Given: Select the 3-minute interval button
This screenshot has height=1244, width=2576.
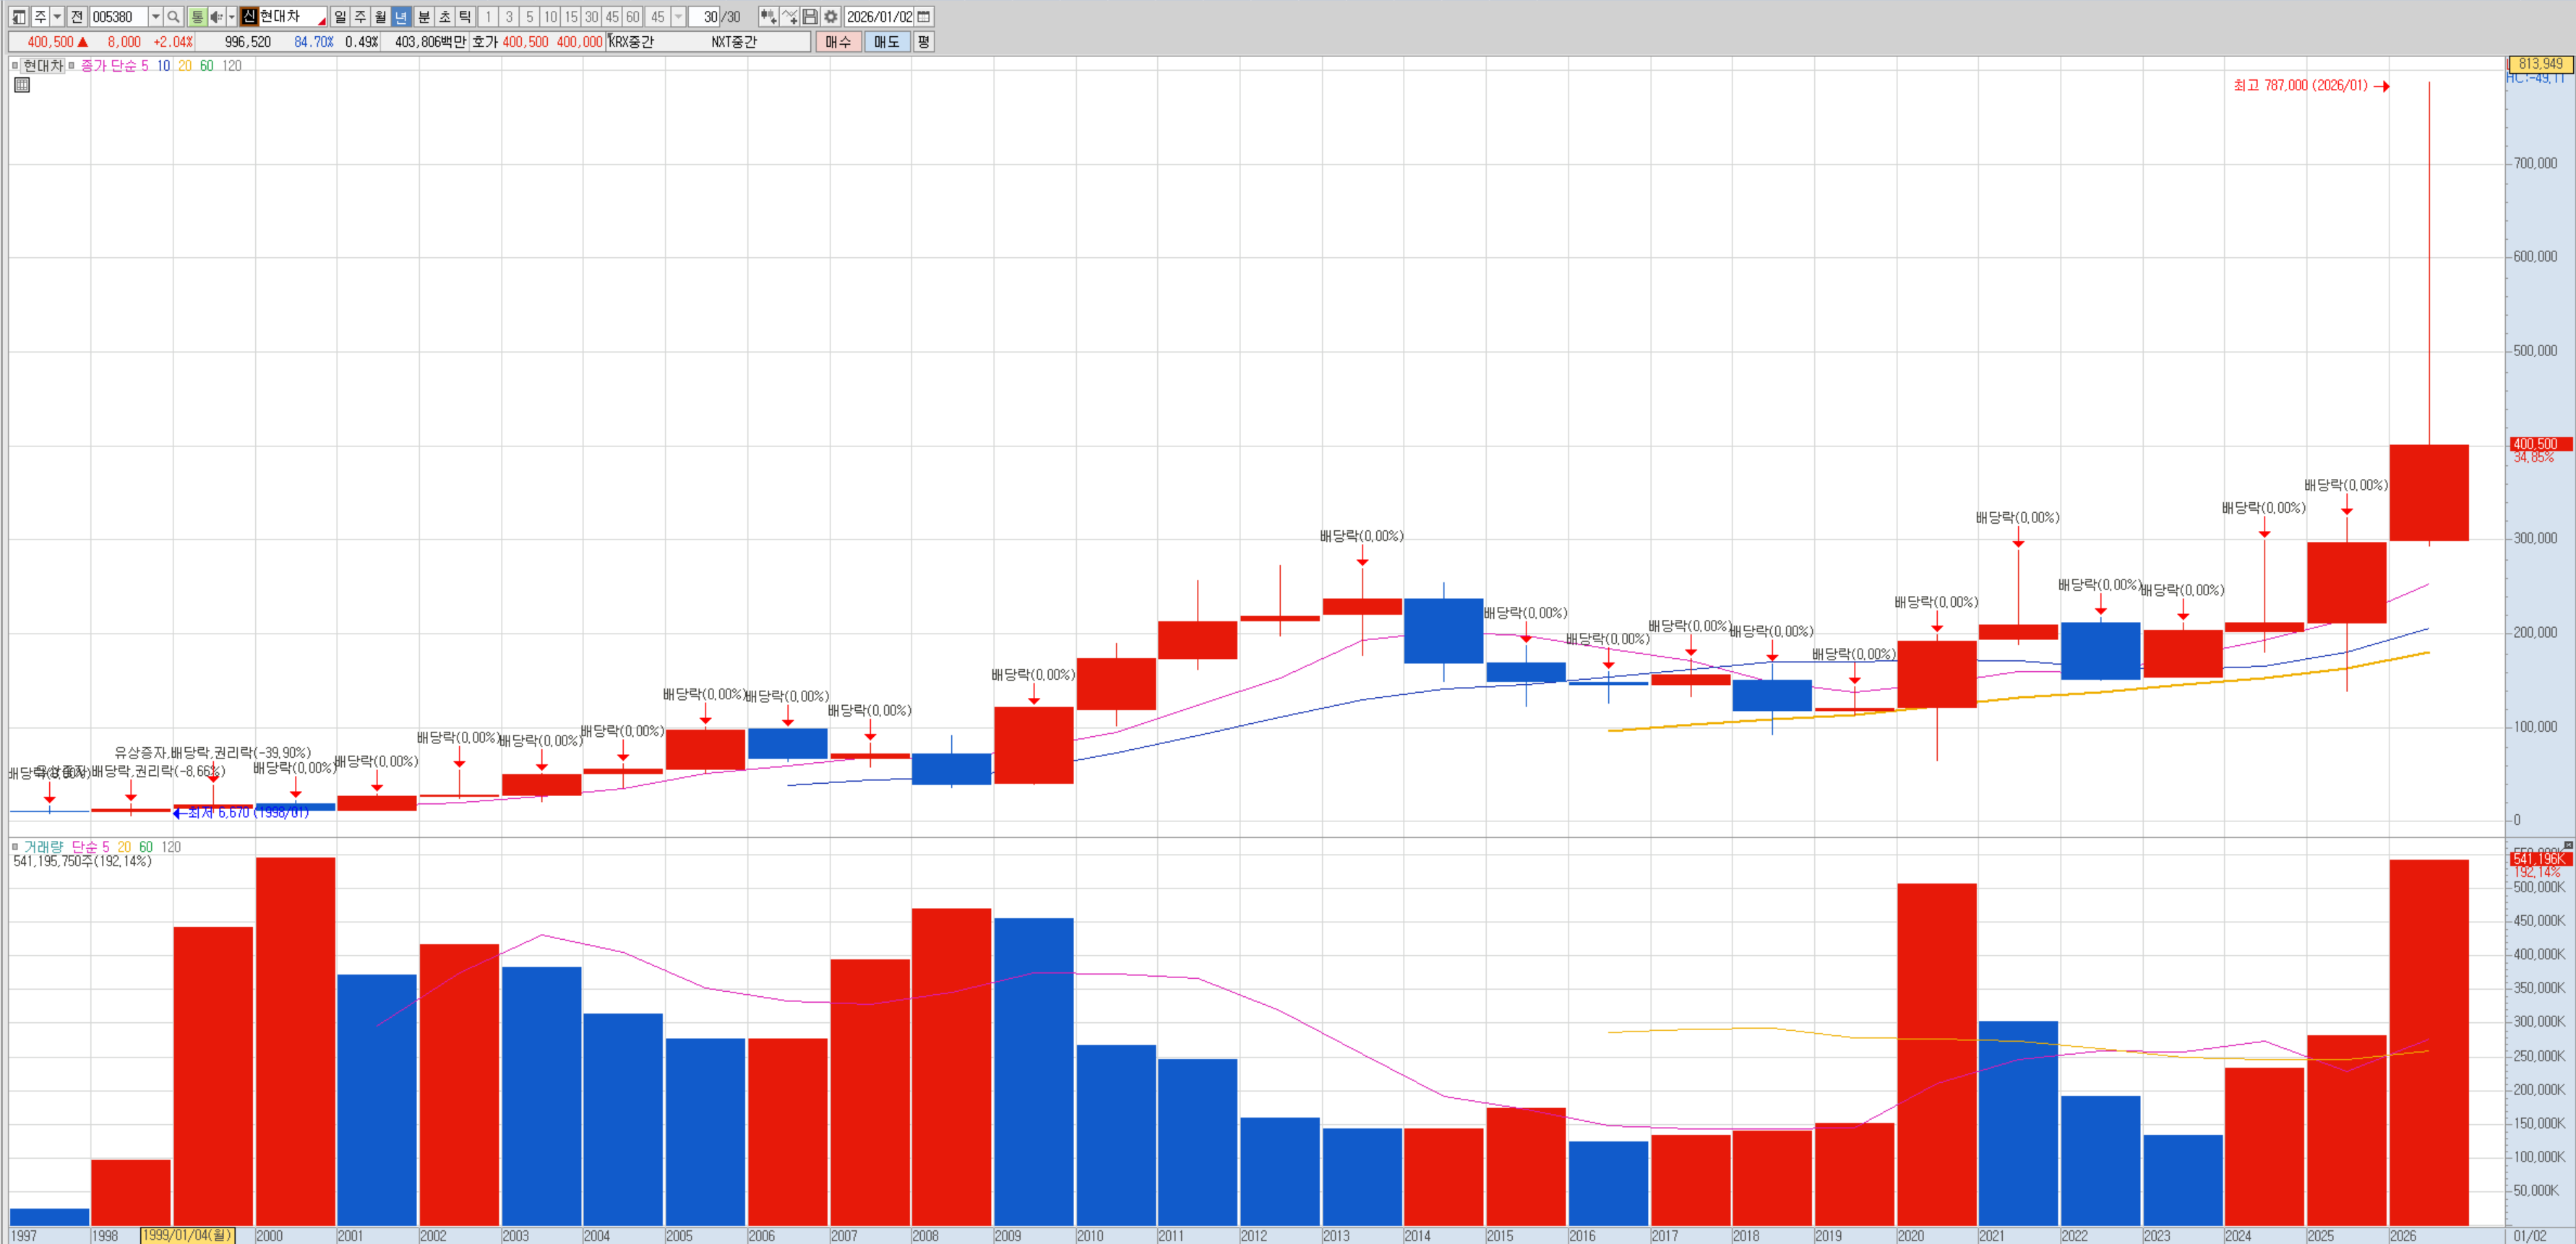Looking at the screenshot, I should (509, 16).
